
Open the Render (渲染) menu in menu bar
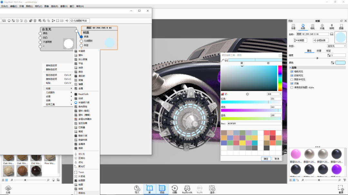click(x=54, y=6)
